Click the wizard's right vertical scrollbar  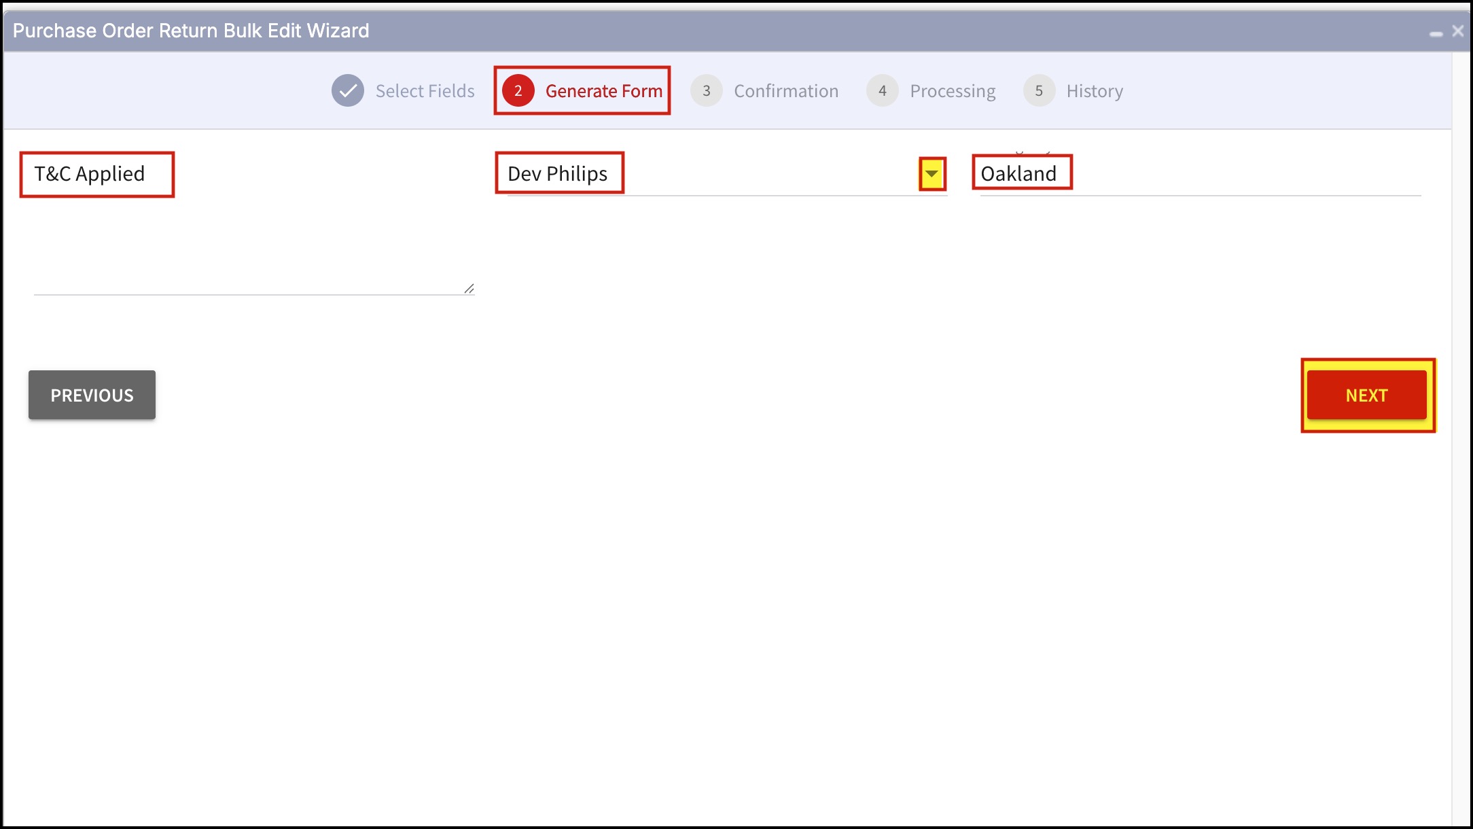click(x=1461, y=435)
